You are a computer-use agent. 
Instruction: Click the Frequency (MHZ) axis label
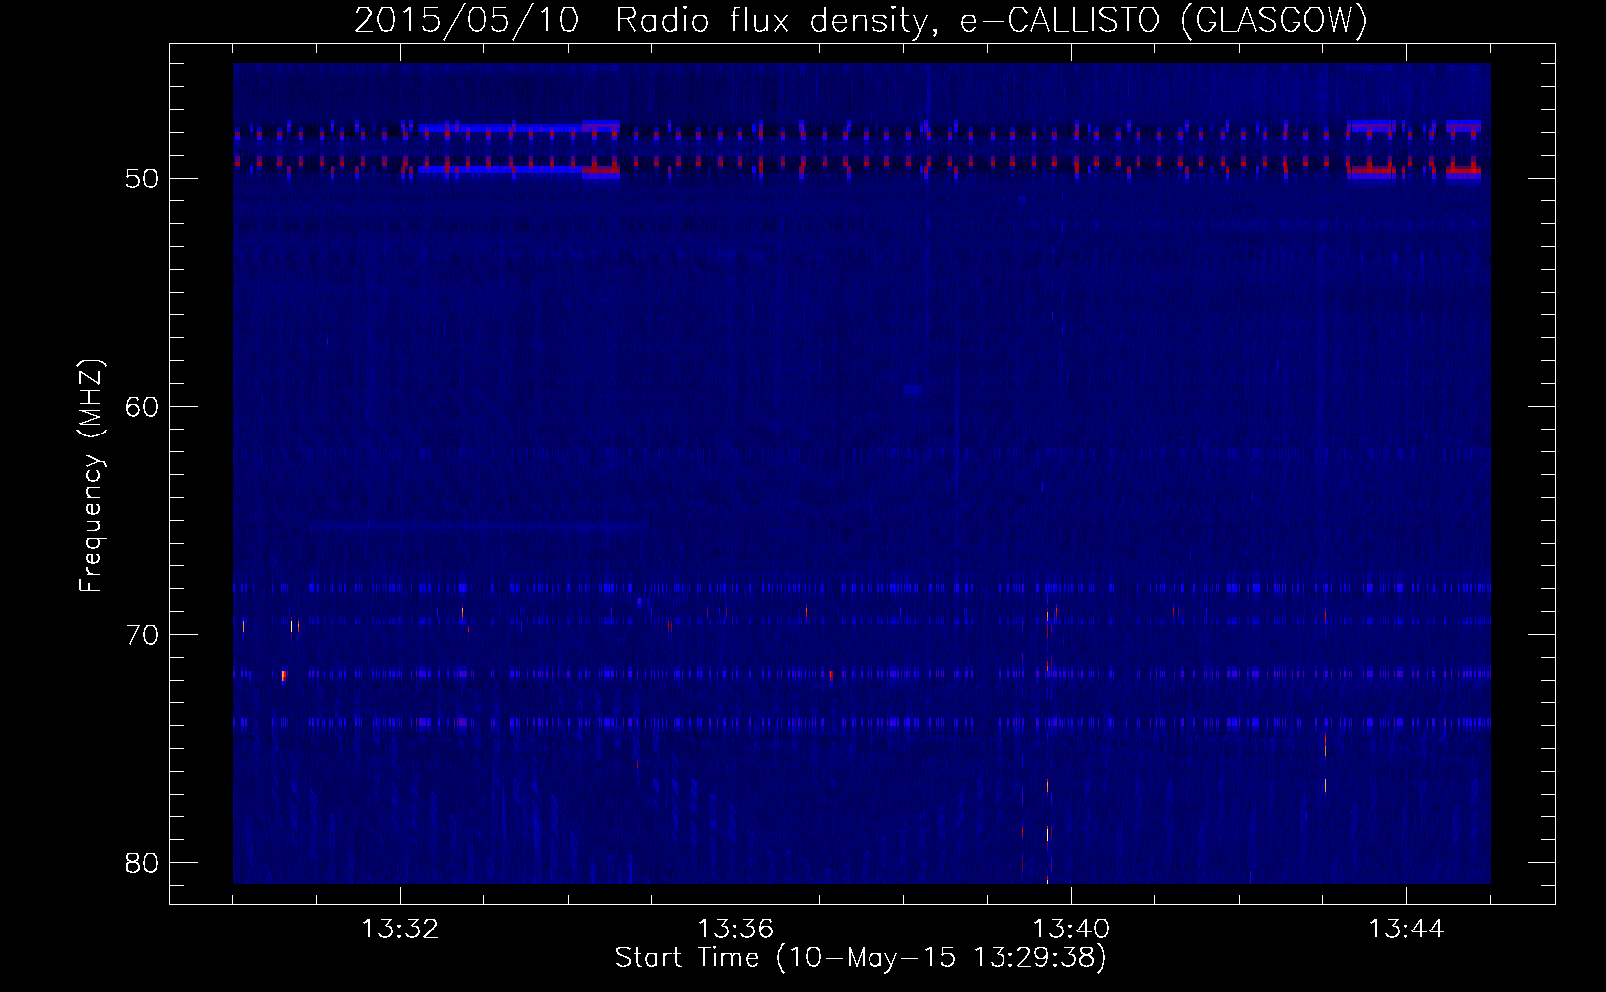[x=90, y=476]
